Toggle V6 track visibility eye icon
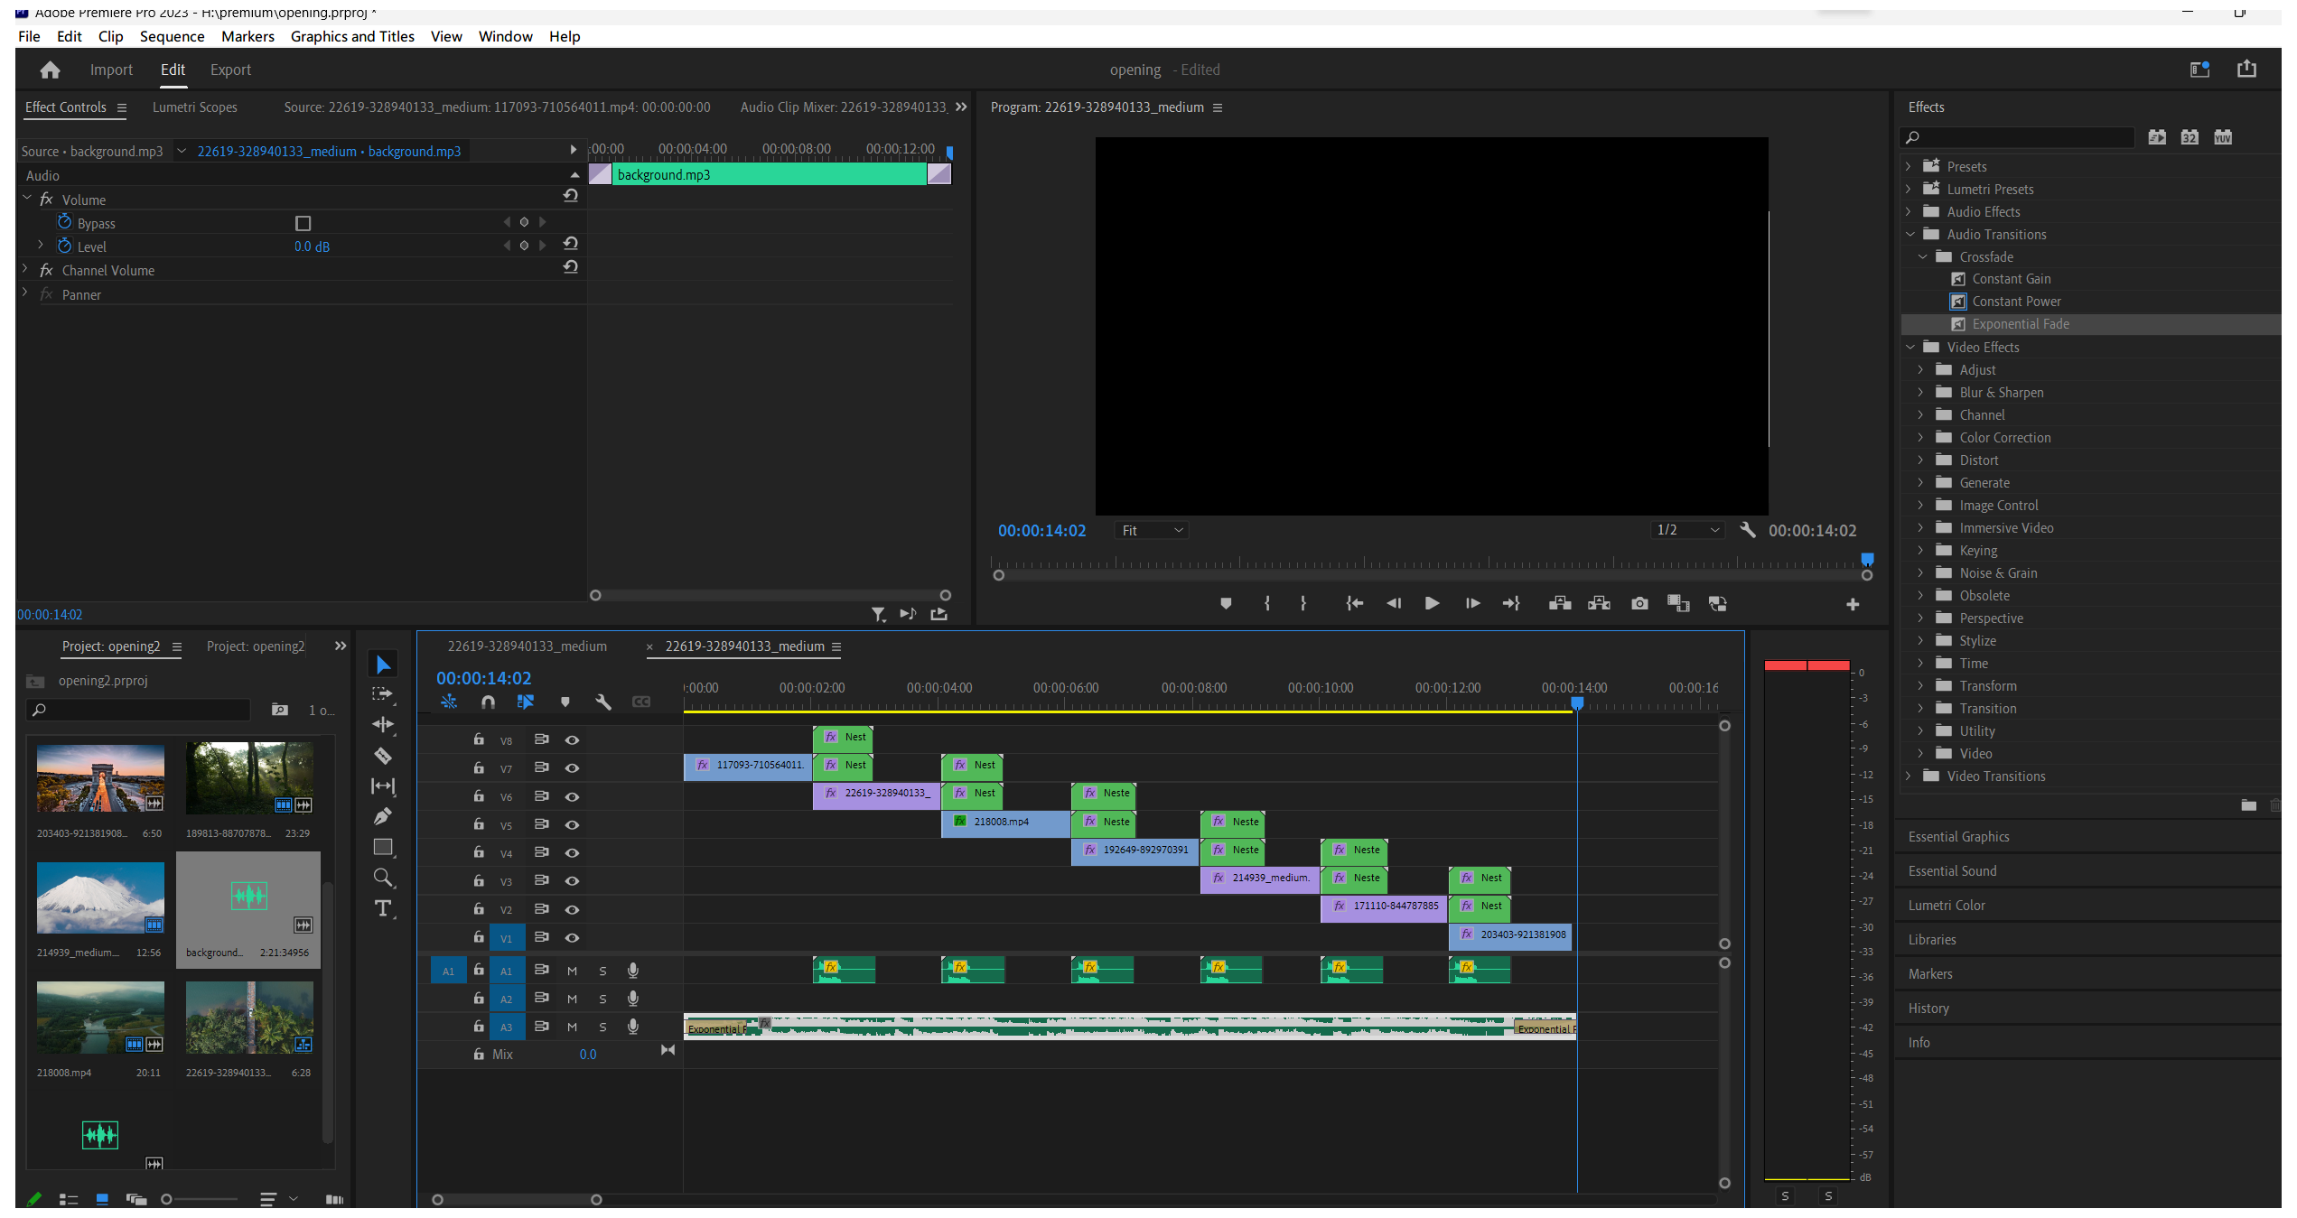 tap(571, 795)
